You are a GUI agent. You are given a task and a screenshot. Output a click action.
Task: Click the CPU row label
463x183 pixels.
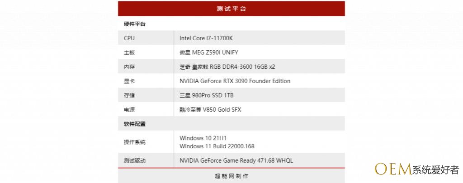(129, 38)
